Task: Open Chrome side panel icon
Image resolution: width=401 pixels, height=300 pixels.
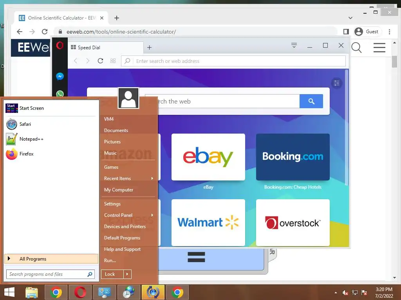Action: [346, 32]
